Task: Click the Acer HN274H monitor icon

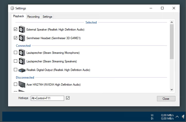Action: [x=22, y=84]
